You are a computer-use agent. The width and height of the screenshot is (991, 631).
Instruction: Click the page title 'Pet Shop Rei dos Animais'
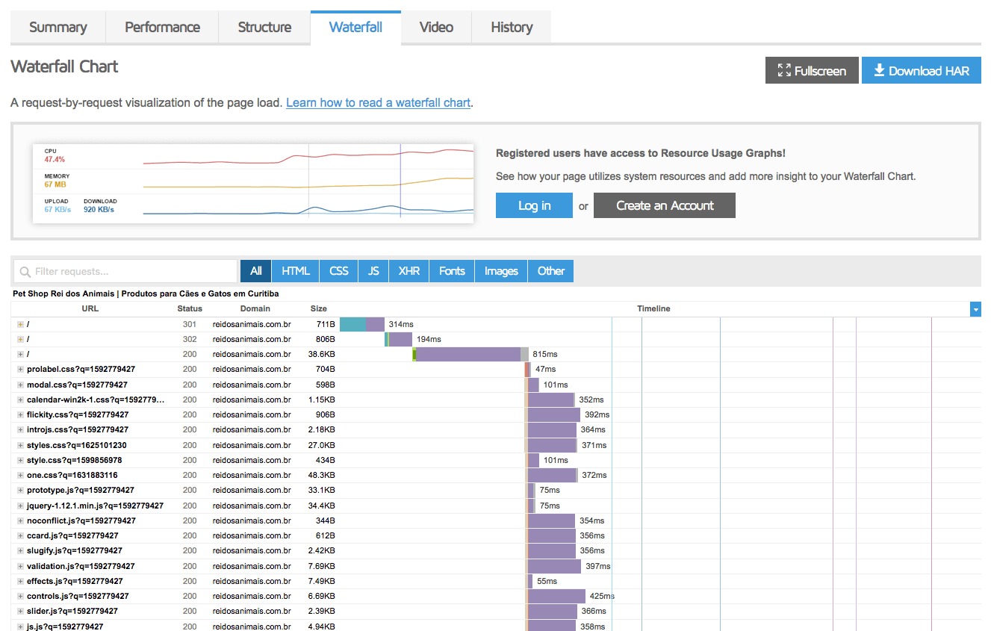click(x=63, y=293)
